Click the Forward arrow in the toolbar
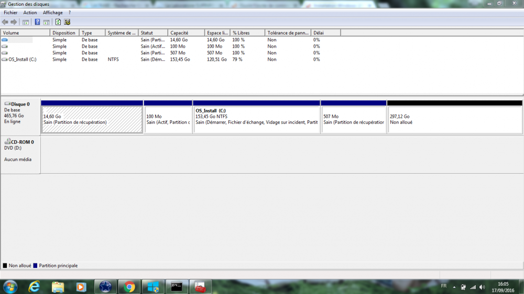This screenshot has width=524, height=294. (14, 22)
